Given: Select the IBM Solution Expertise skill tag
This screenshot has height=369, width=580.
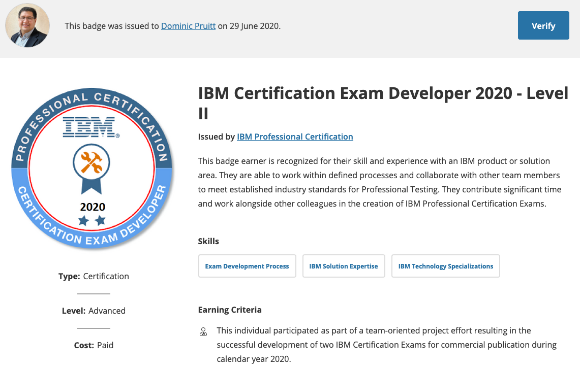Looking at the screenshot, I should click(x=344, y=266).
